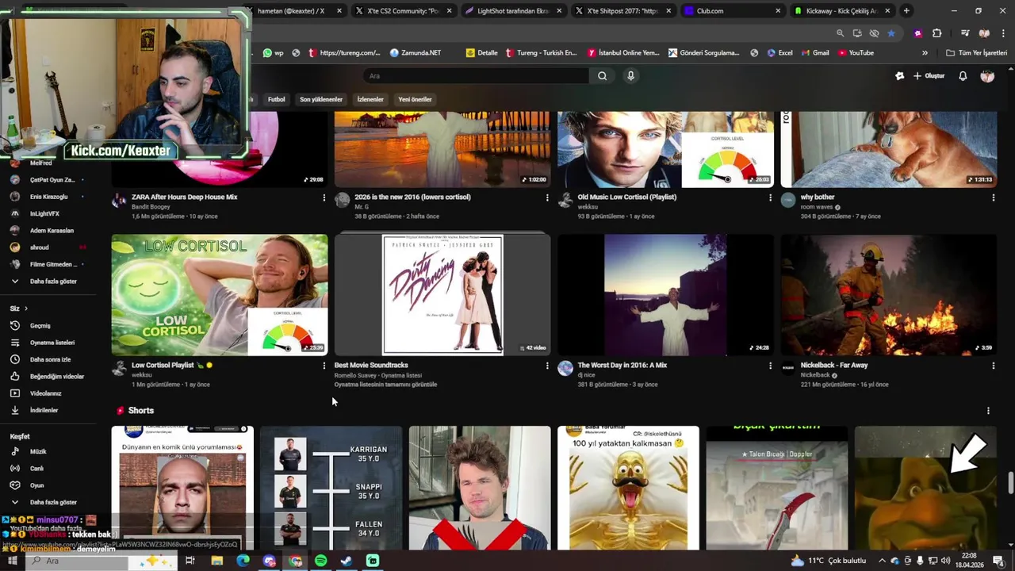Open the Karrigan Snappi Fallen short
The width and height of the screenshot is (1015, 571).
pyautogui.click(x=331, y=488)
